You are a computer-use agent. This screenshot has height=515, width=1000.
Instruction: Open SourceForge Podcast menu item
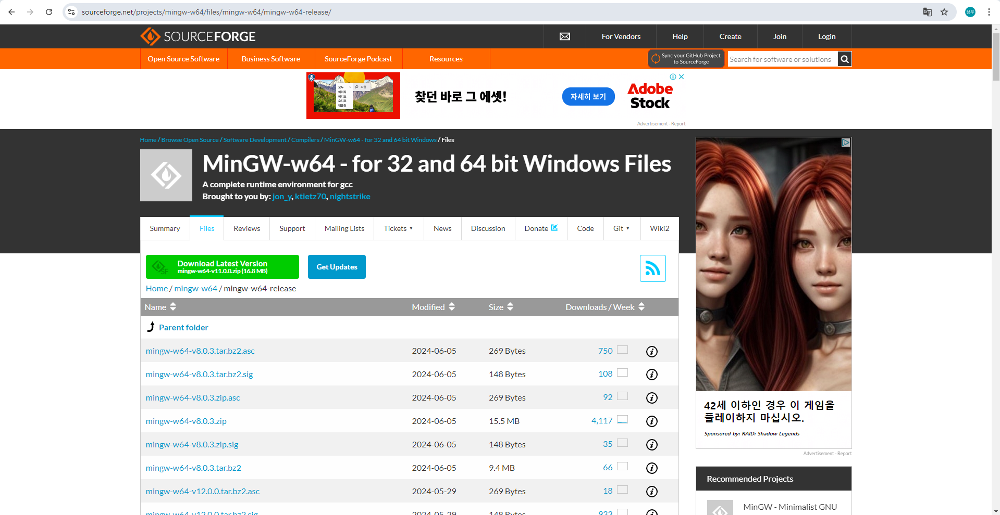click(x=359, y=59)
